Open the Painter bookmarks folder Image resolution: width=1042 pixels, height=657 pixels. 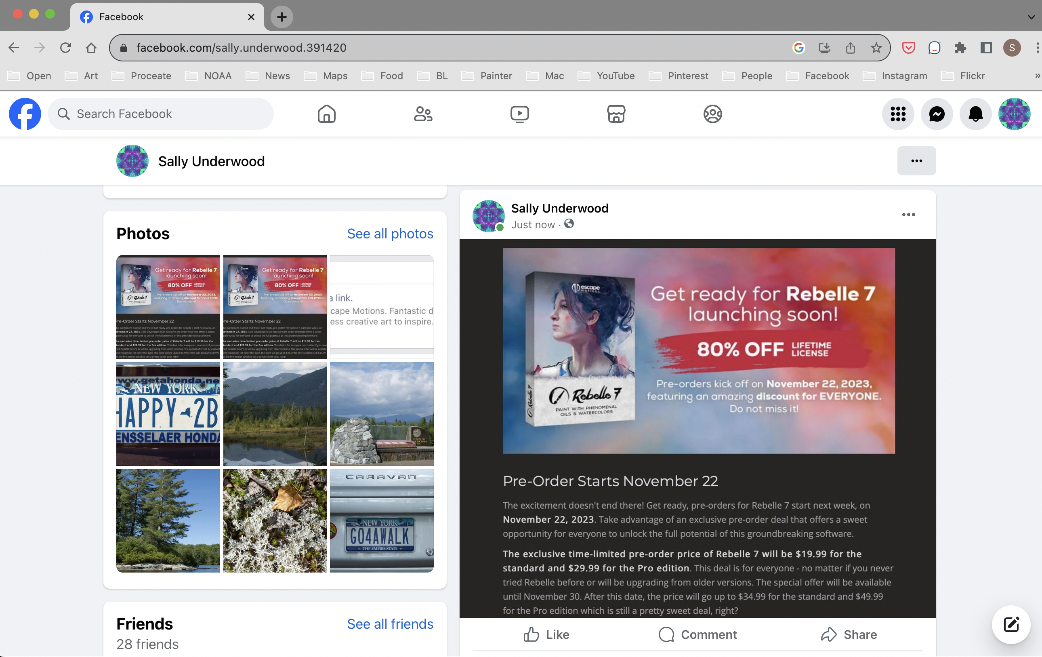point(487,76)
